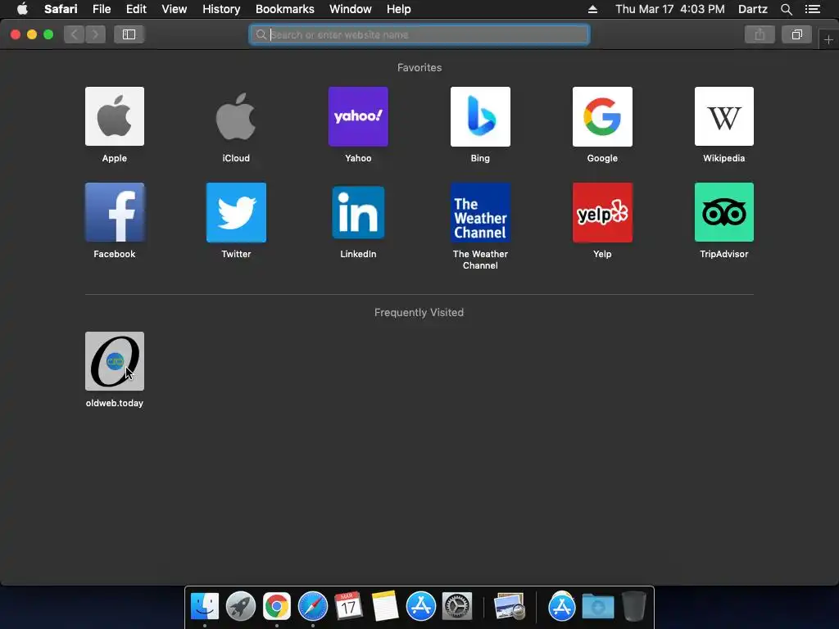Open a new tab with plus button
The width and height of the screenshot is (839, 629).
(828, 39)
